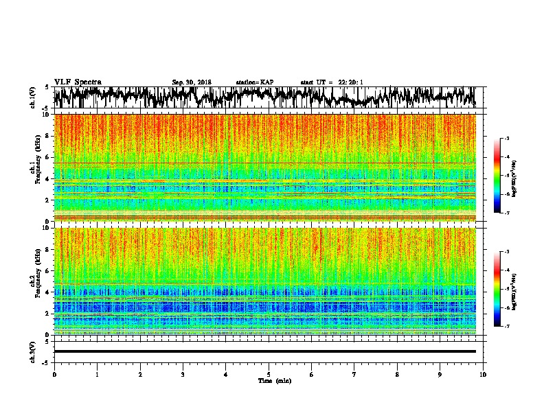Screen dimensions: 544x420
Task: Click the ch.1 colorbar next to upper spectrogram
Action: [497, 176]
